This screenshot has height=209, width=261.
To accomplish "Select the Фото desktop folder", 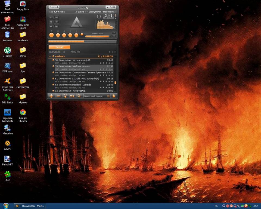I will (x=23, y=52).
